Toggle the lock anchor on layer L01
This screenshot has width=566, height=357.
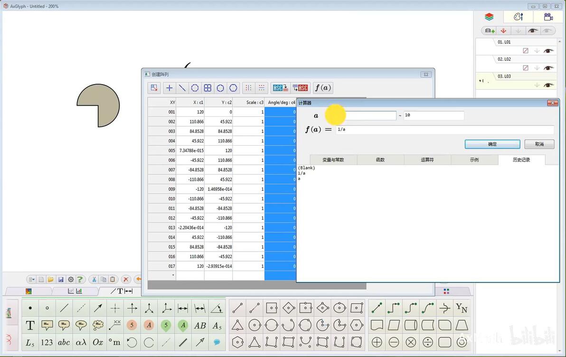point(537,51)
